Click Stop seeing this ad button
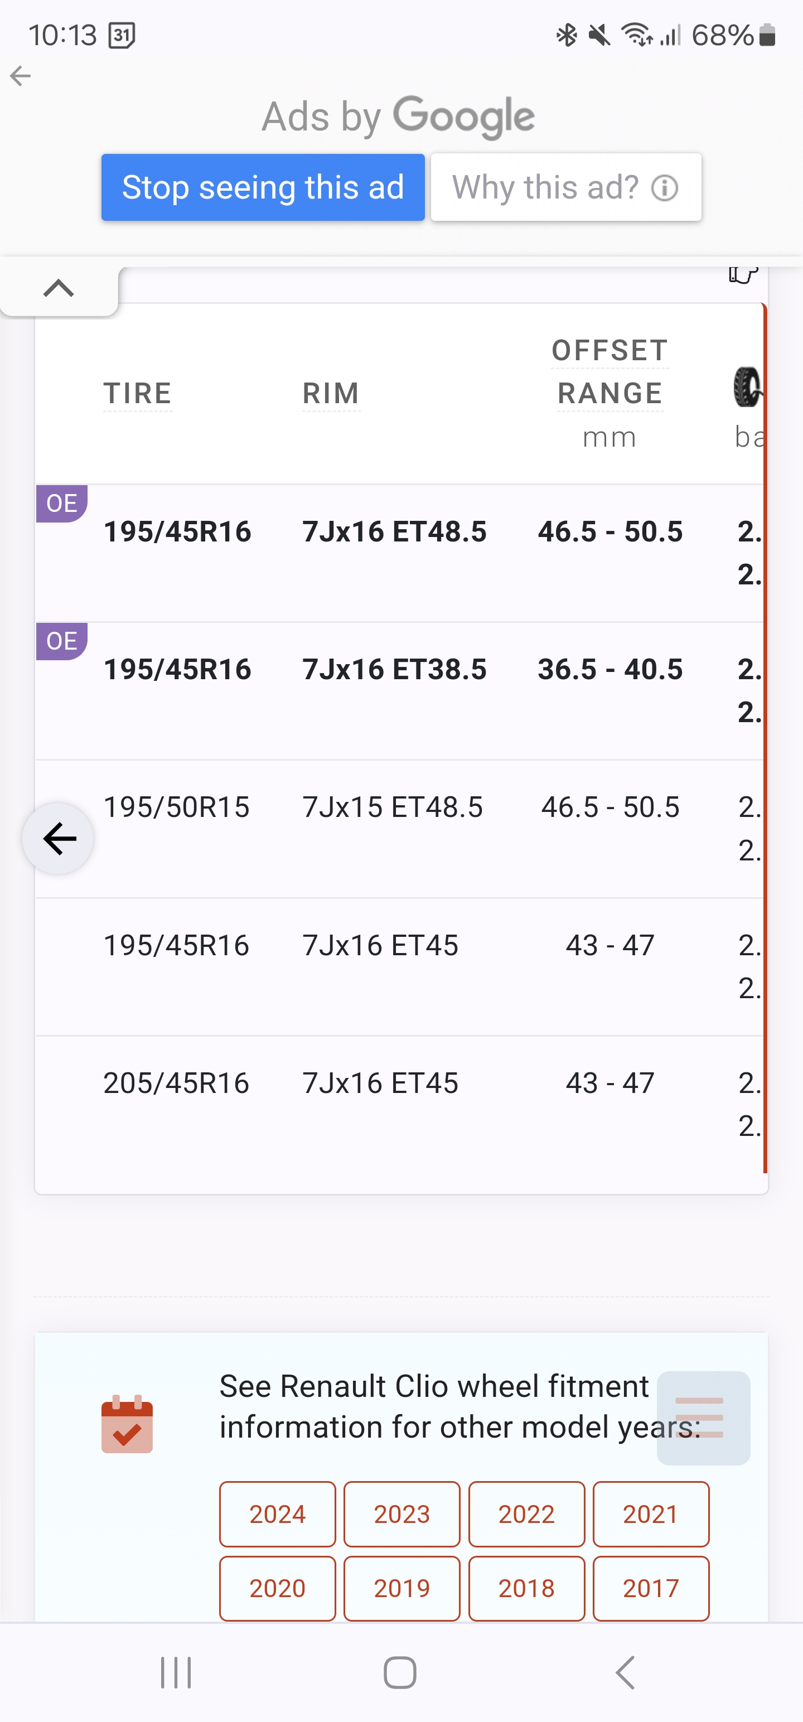 click(x=263, y=187)
